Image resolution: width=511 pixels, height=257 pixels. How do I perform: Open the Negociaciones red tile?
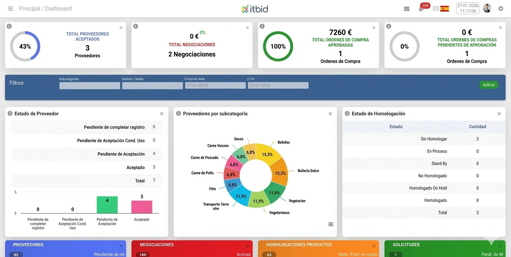click(x=192, y=249)
